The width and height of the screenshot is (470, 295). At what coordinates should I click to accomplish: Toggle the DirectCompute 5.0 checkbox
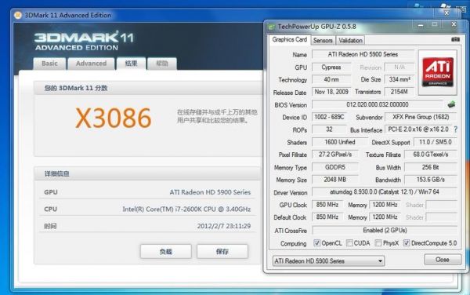coord(406,242)
